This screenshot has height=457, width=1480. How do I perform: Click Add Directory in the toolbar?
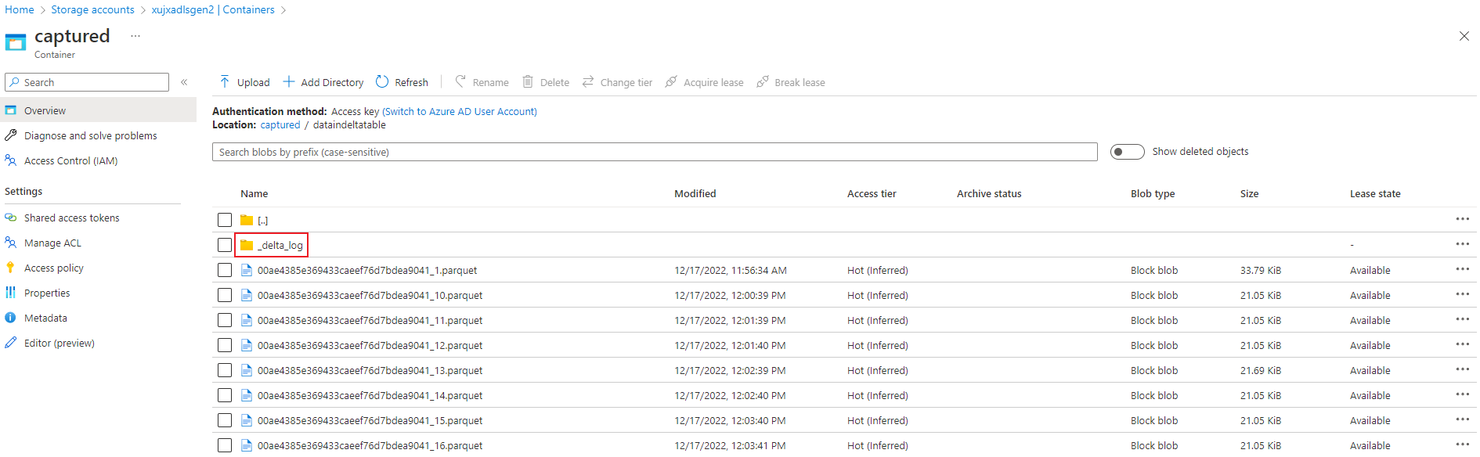coord(323,82)
